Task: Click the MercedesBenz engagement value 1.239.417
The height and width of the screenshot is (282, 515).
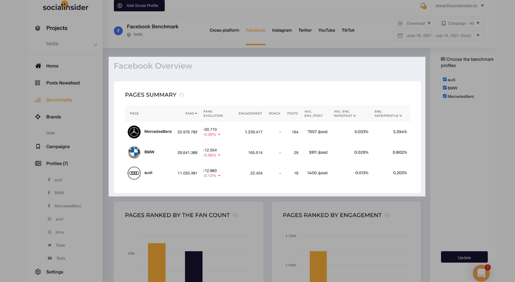Action: coord(254,132)
